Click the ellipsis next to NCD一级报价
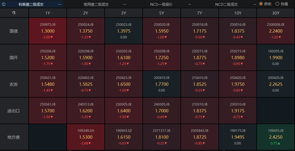This screenshot has width=295, height=151. [190, 4]
